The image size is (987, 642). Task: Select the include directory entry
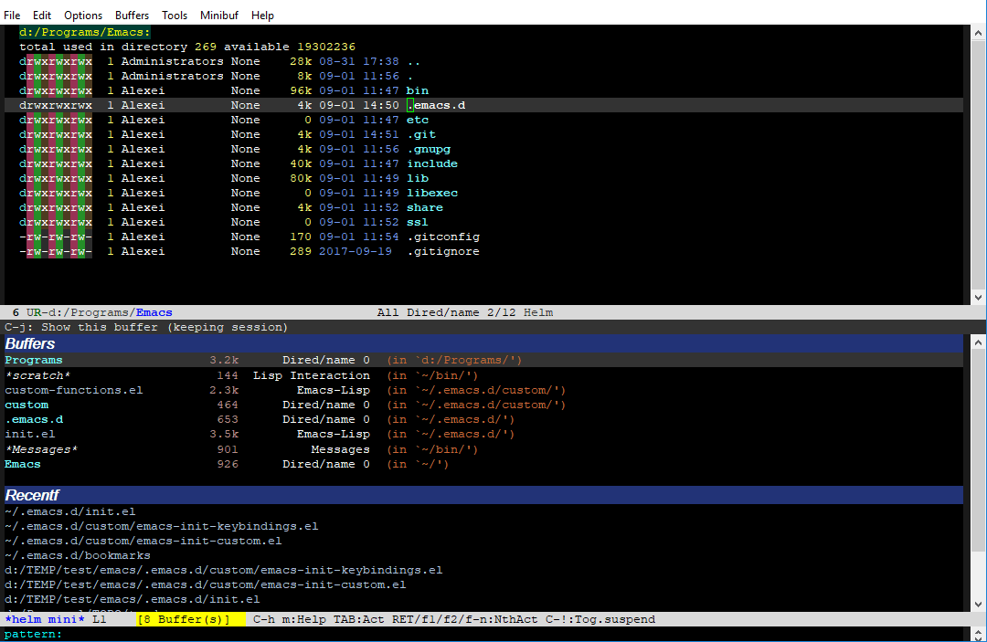pos(432,163)
